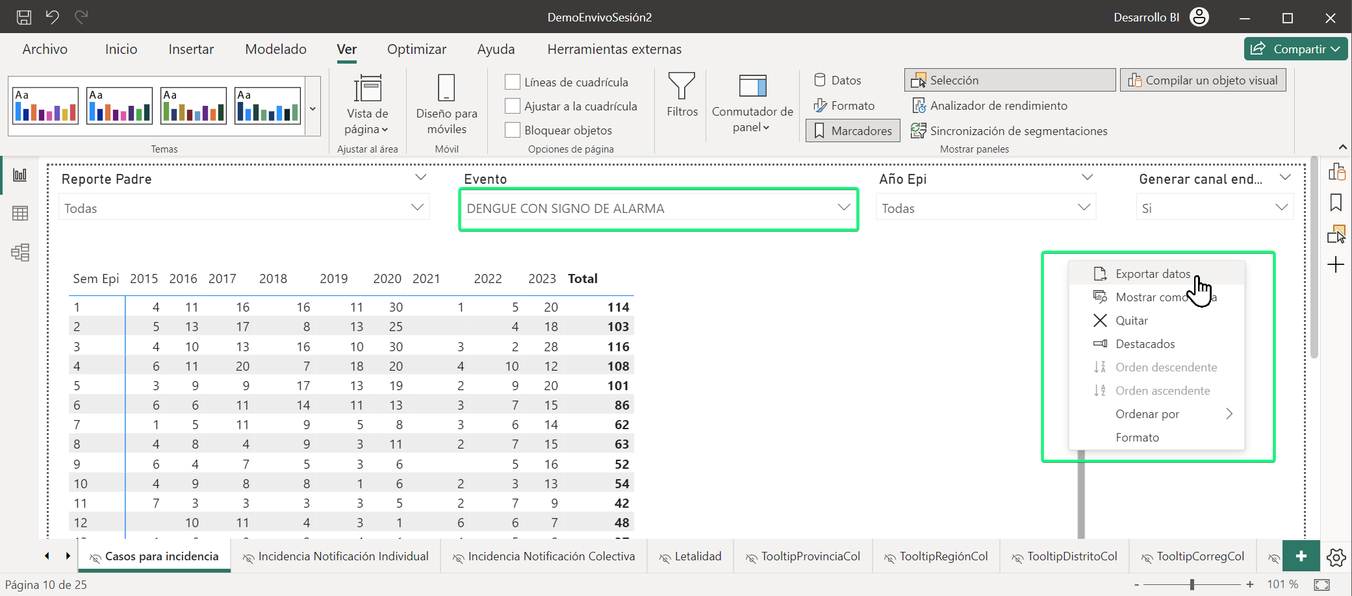Apply the first theme thumbnail
1352x596 pixels.
[45, 105]
